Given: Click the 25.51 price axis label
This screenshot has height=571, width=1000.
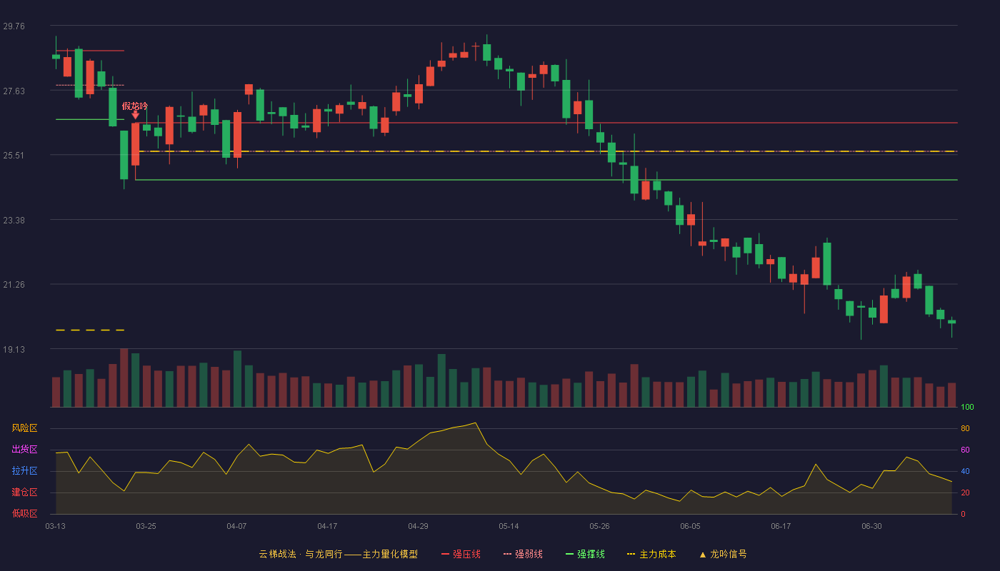Looking at the screenshot, I should [x=14, y=156].
